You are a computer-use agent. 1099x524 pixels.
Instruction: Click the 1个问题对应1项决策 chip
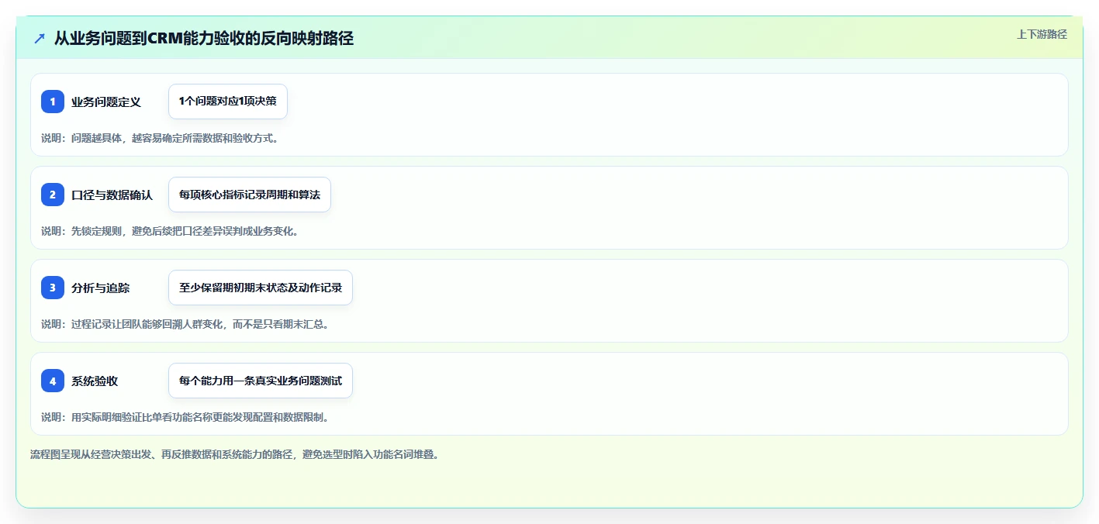pos(228,102)
